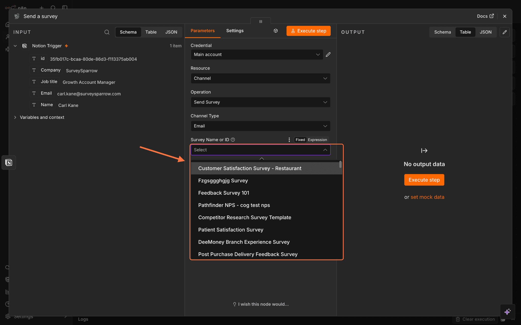Image resolution: width=521 pixels, height=325 pixels.
Task: Open the Operation dropdown
Action: (x=260, y=102)
